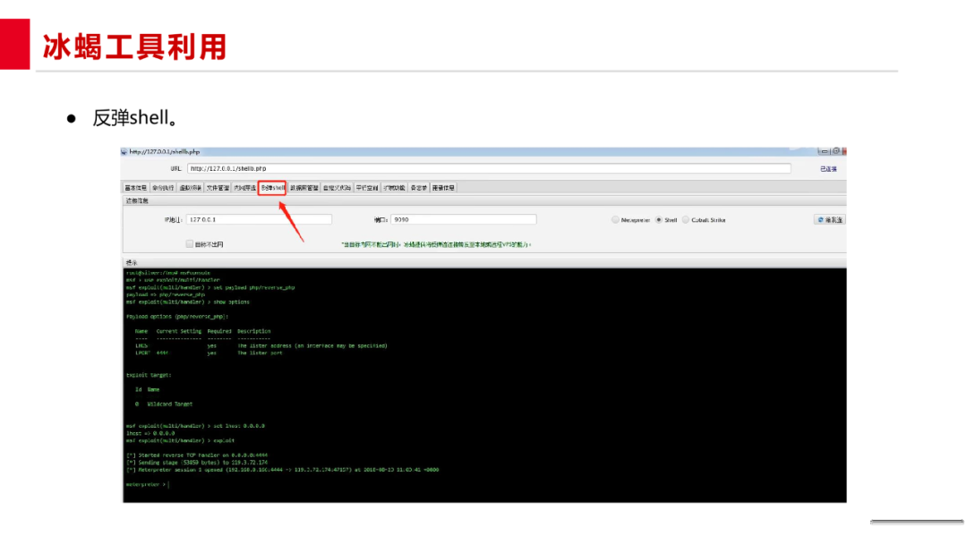Maximize the shellb.php window
Image resolution: width=967 pixels, height=544 pixels.
(835, 151)
